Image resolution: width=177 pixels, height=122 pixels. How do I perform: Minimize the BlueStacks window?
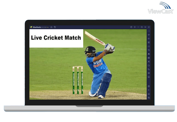tap(138, 27)
